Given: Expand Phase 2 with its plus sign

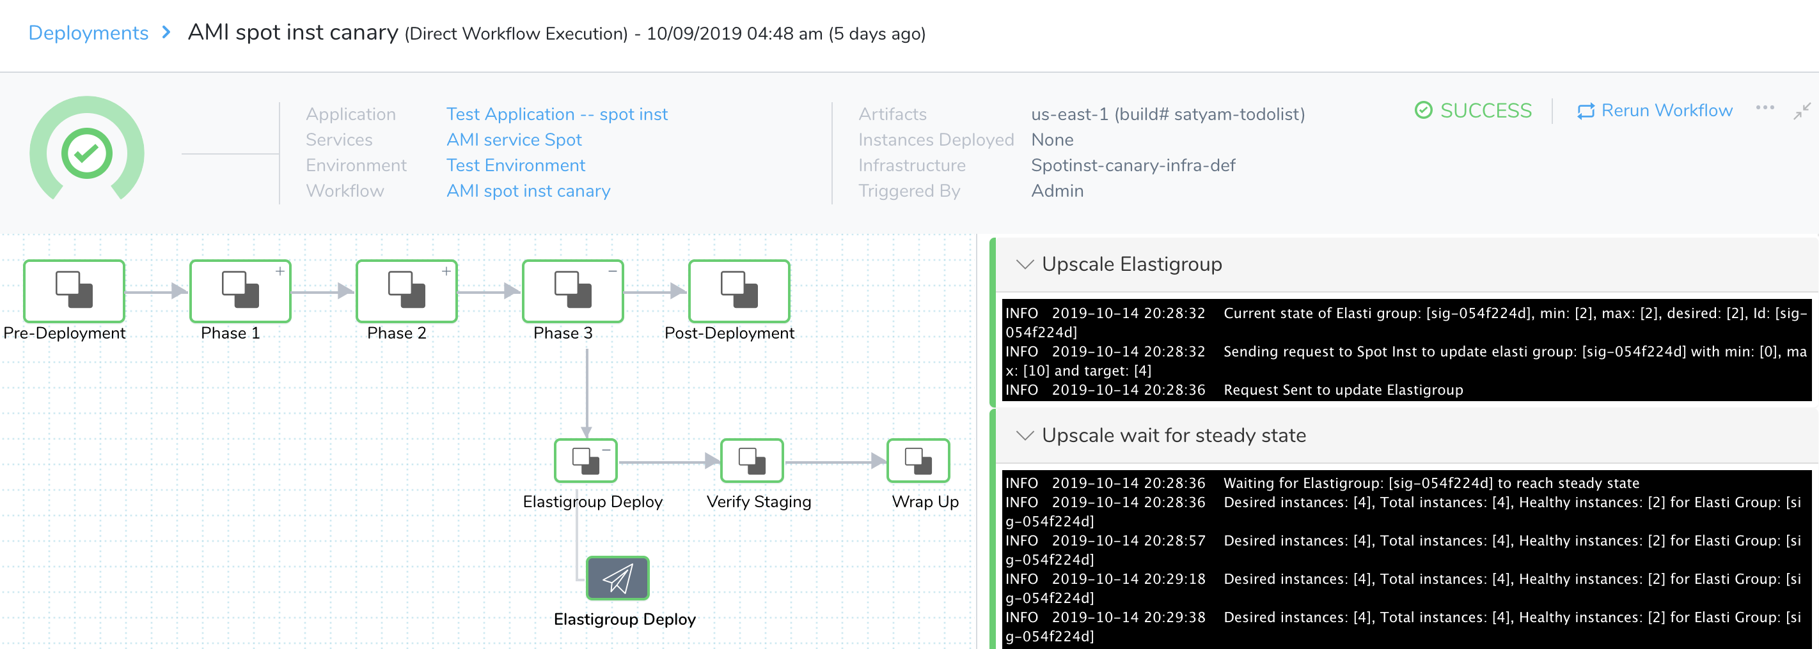Looking at the screenshot, I should click(446, 271).
